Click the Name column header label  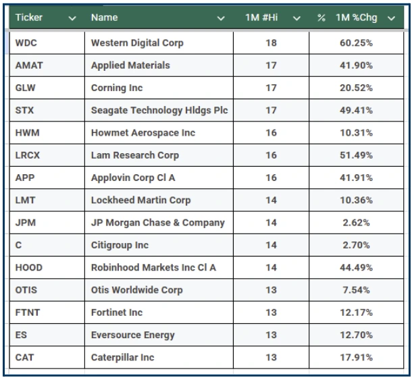(x=104, y=18)
